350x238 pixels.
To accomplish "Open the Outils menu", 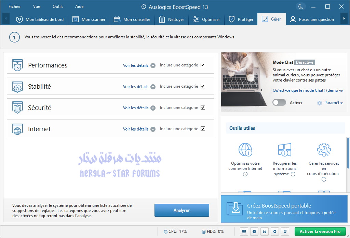I will 58,7.
